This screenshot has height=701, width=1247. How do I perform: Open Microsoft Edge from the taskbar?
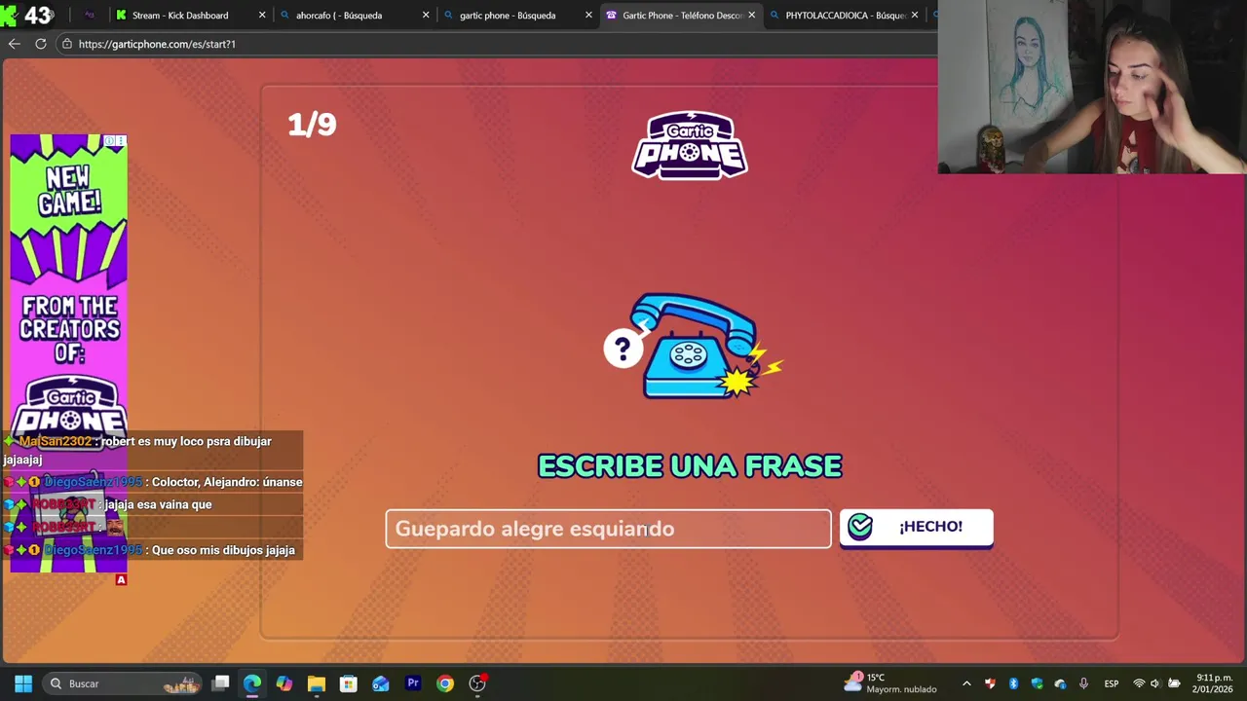252,683
